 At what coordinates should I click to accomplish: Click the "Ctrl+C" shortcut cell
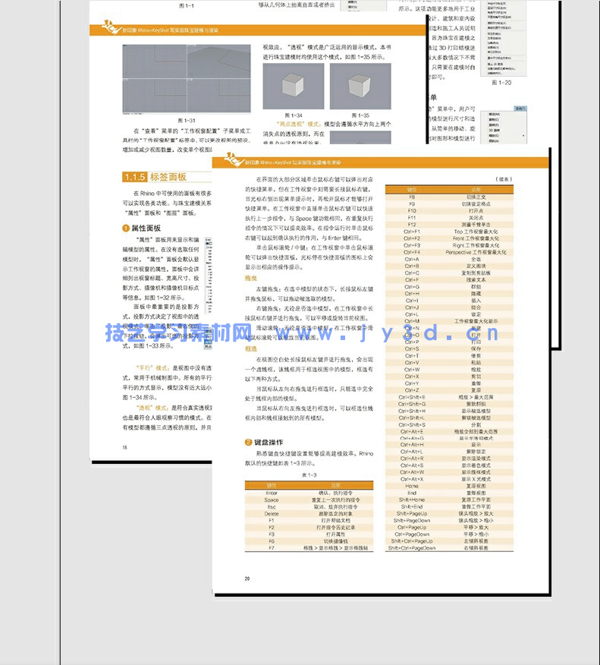coord(412,273)
